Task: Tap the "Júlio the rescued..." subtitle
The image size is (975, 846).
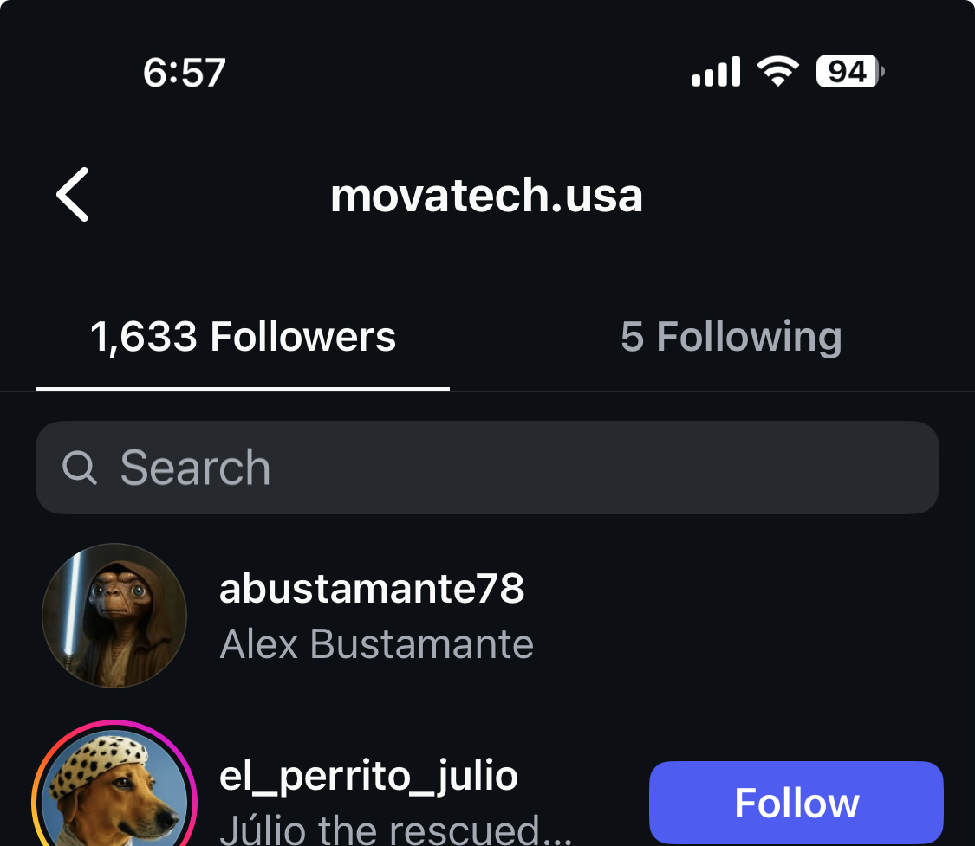Action: (395, 830)
